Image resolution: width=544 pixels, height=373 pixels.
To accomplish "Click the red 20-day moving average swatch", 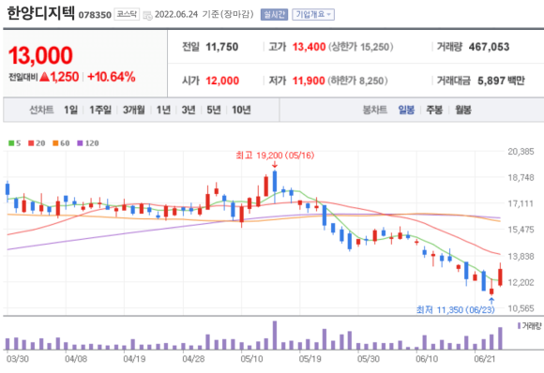I will coord(31,143).
